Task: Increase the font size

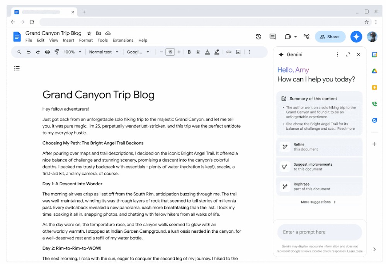Action: [x=179, y=52]
